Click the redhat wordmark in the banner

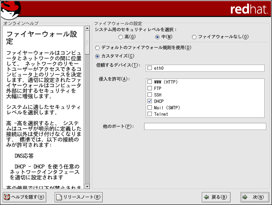click(x=249, y=9)
